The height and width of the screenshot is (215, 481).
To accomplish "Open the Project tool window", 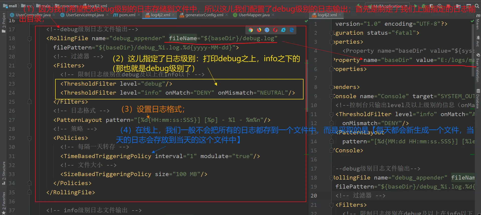I will tap(4, 23).
